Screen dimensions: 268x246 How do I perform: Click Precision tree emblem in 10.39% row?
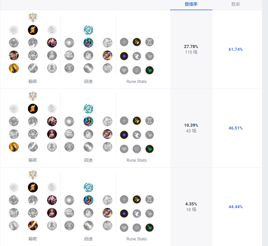click(x=33, y=96)
